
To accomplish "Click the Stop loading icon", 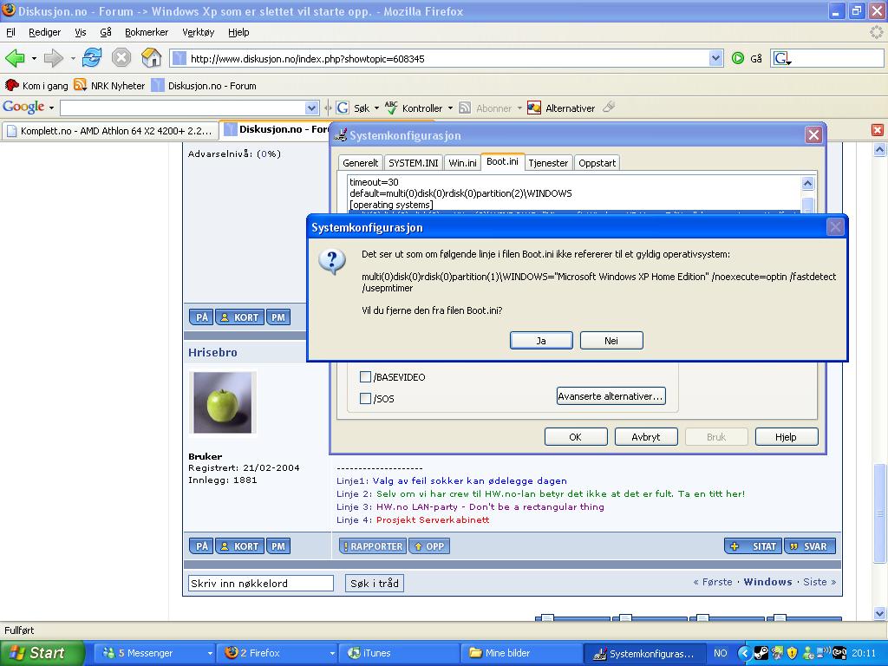I will 121,58.
